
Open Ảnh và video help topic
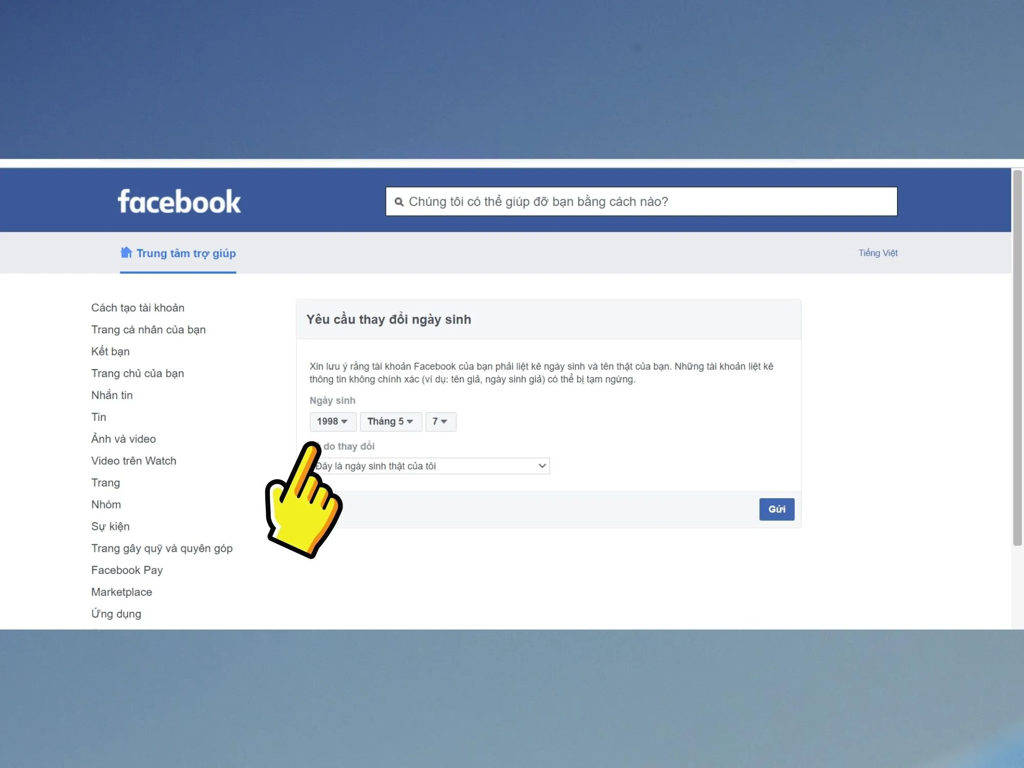click(x=123, y=439)
